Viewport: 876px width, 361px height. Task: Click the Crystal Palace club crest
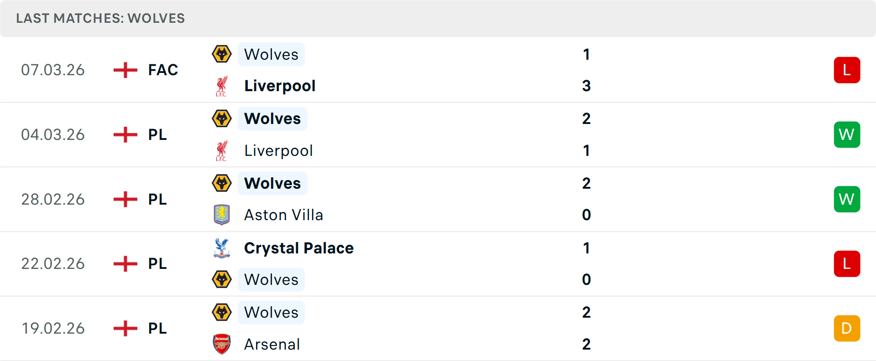[222, 248]
